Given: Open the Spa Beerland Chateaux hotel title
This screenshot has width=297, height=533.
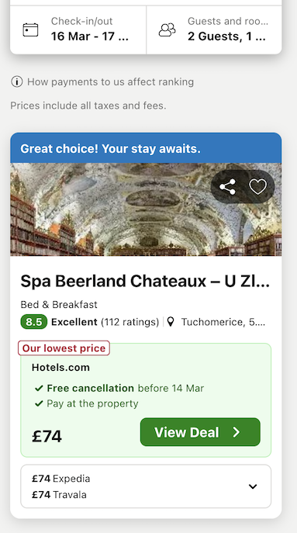Looking at the screenshot, I should coord(145,281).
